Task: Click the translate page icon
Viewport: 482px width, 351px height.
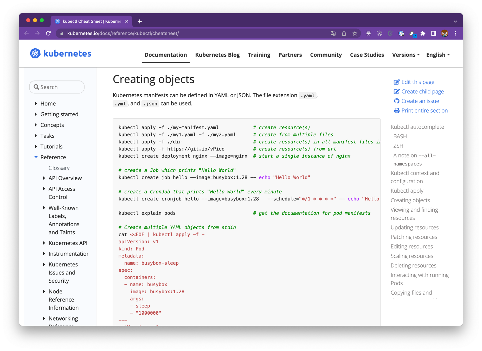Action: (333, 33)
